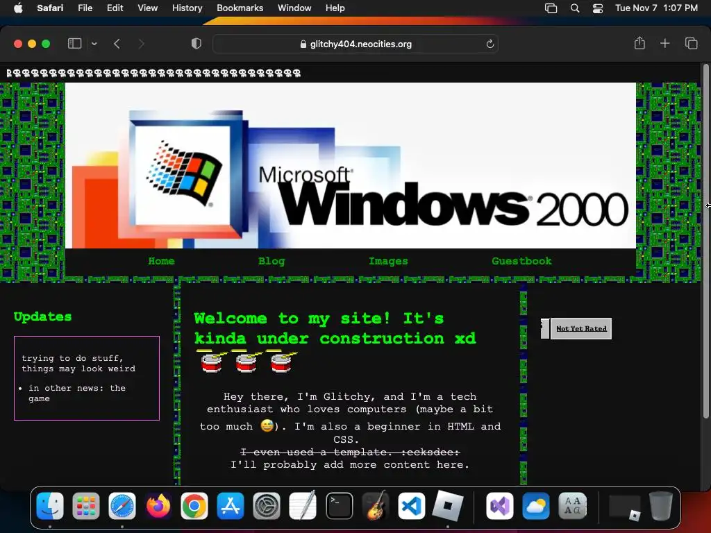This screenshot has height=533, width=711.
Task: Open the View menu
Action: coord(147,8)
